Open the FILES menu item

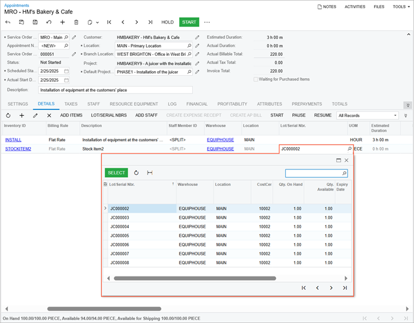tap(379, 7)
